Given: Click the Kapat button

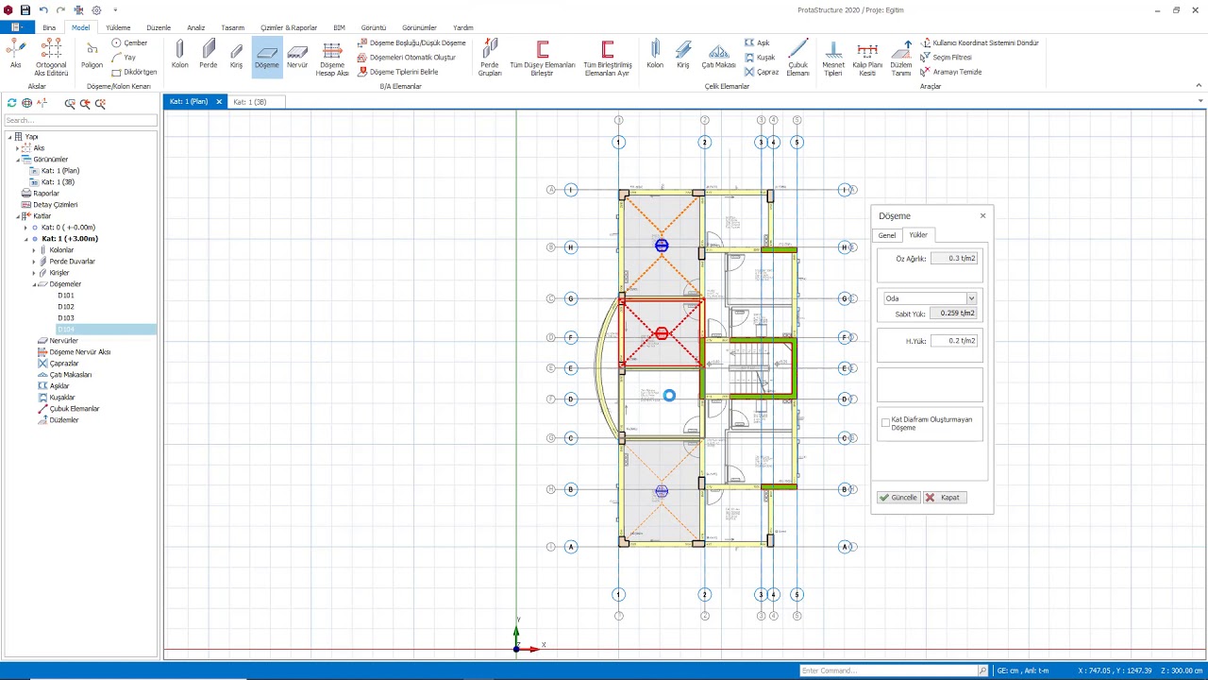Looking at the screenshot, I should [x=944, y=498].
